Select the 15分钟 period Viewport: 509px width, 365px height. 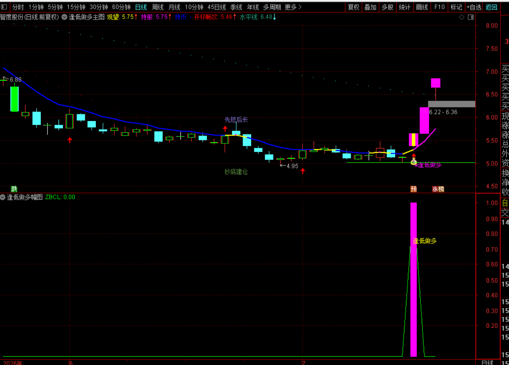(76, 7)
